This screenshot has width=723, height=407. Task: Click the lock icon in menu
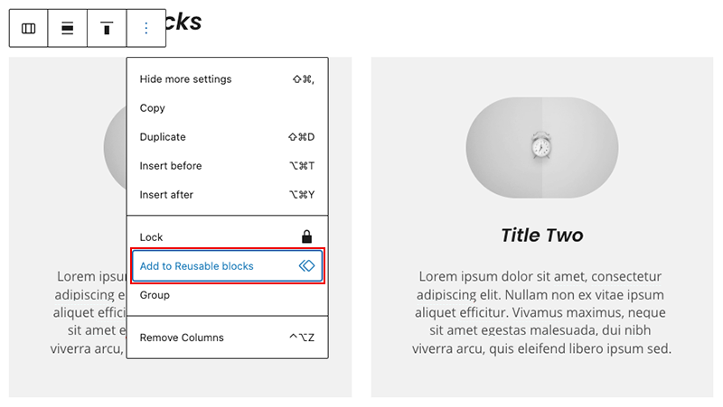click(306, 237)
